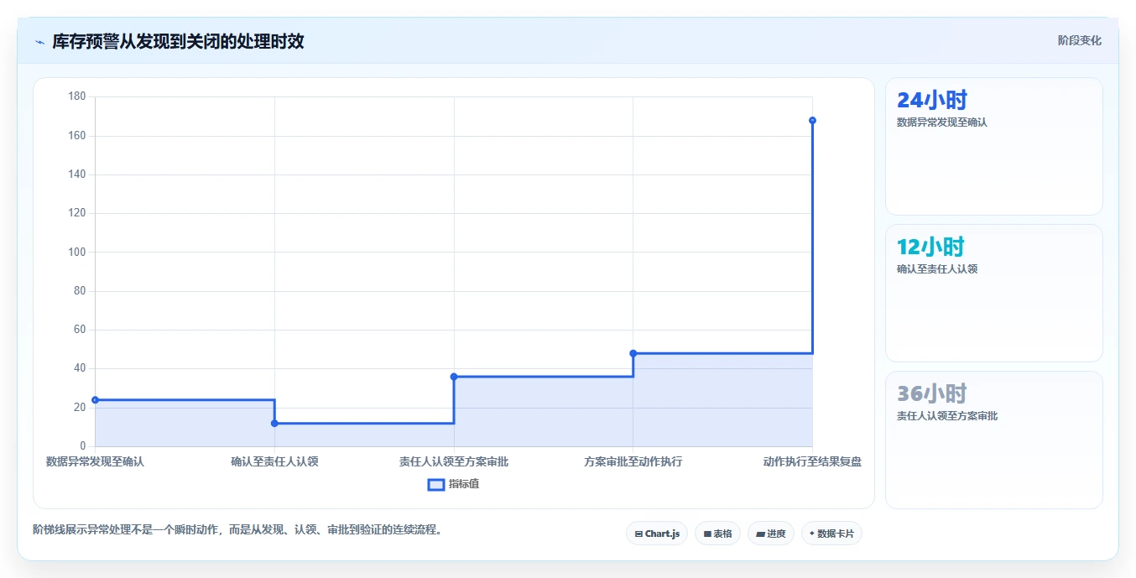Select the 表格 tag
This screenshot has width=1136, height=578.
(717, 534)
